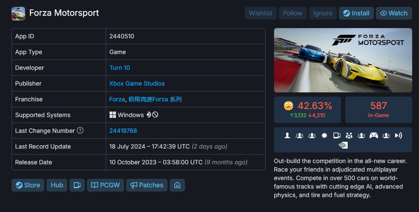Open the 极限竞速Forza 系列 franchise link
This screenshot has height=212, width=419.
pos(155,99)
